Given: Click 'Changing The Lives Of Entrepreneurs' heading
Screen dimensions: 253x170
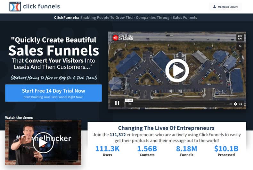Looking at the screenshot, I should [166, 128].
